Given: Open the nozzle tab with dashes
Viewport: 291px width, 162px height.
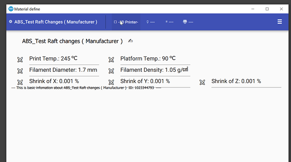Looking at the screenshot, I should [x=151, y=22].
